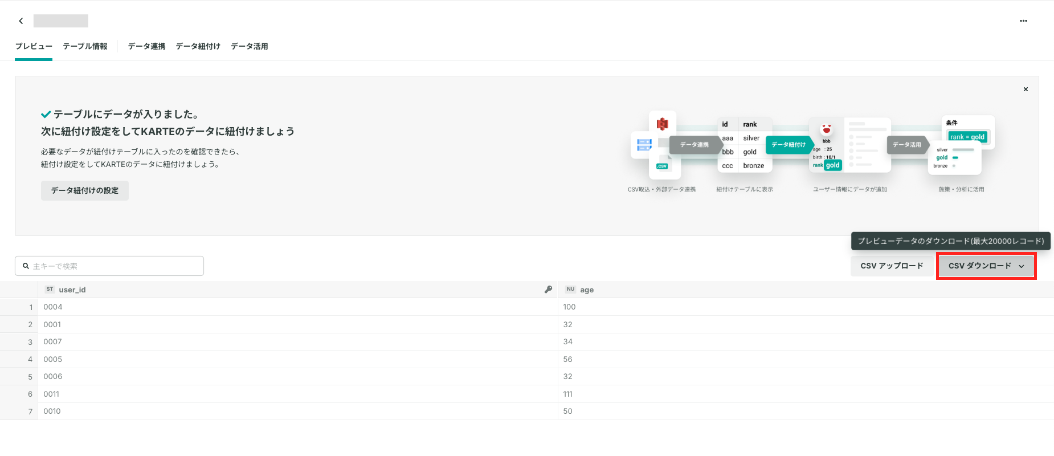
Task: Click the ST type badge on user_id
Action: [50, 290]
